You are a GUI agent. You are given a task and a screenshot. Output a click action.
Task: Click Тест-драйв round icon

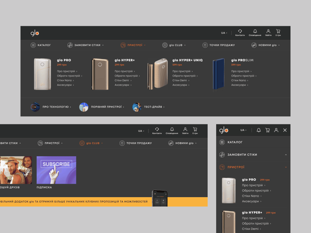coord(137,107)
